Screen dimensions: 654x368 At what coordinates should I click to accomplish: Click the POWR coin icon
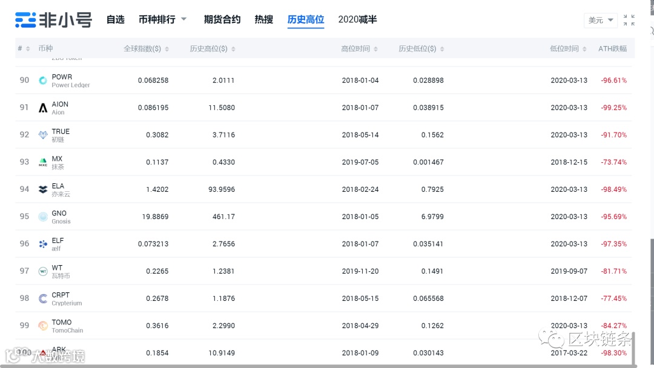point(43,80)
